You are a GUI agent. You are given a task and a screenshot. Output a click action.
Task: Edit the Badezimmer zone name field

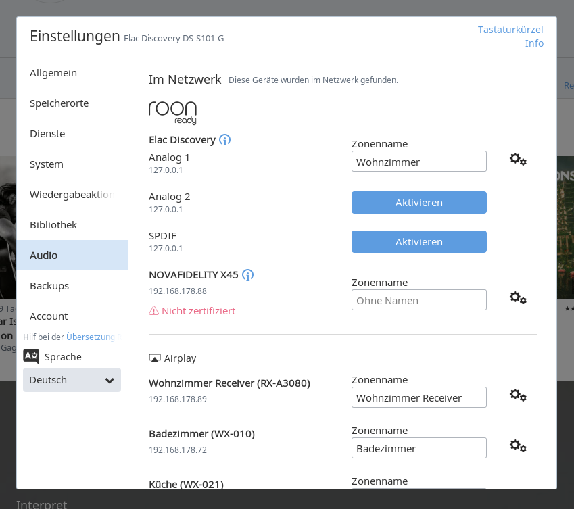[418, 448]
